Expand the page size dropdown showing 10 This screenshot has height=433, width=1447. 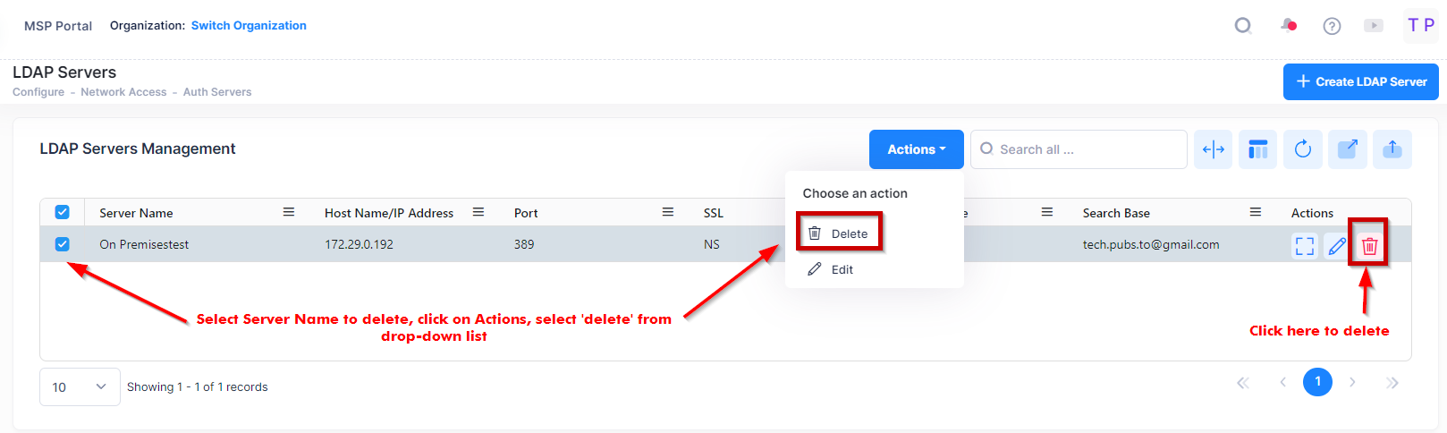coord(80,386)
